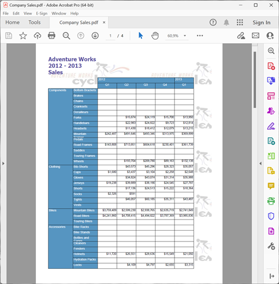279x284 pixels.
Task: Click the Save file icon
Action: [x=8, y=36]
